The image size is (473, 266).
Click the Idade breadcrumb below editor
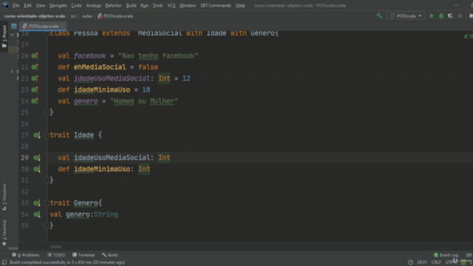point(55,247)
